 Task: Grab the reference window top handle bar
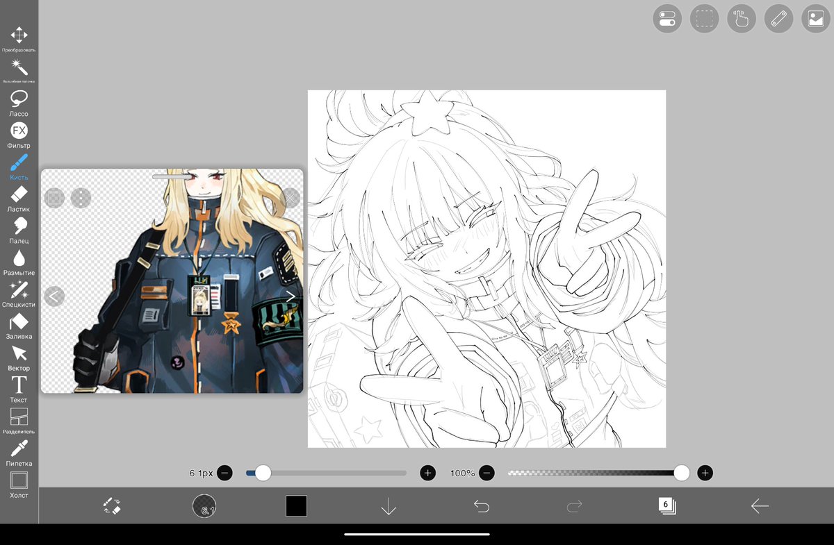click(172, 176)
